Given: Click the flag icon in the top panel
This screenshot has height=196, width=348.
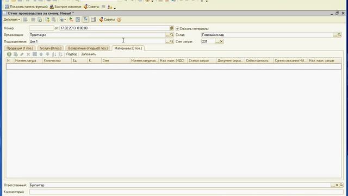Looking at the screenshot, I should point(103,7).
